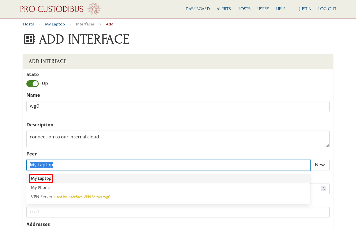The image size is (356, 229).
Task: Go to the Alerts menu item
Action: [x=223, y=9]
